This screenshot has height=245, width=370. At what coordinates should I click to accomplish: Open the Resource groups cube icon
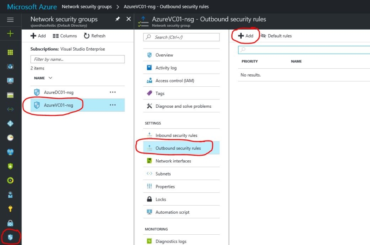[10, 67]
